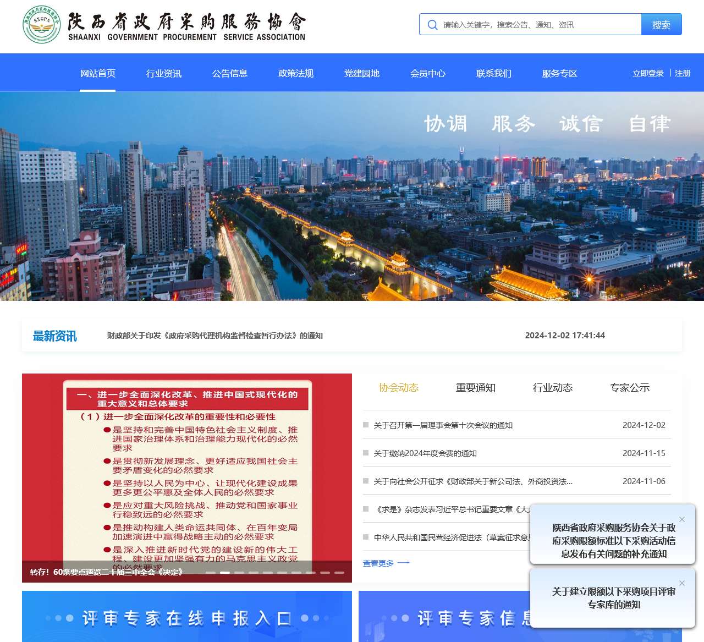Image resolution: width=704 pixels, height=642 pixels.
Task: Click the date 2024-12-02 in the news list
Action: pyautogui.click(x=644, y=425)
